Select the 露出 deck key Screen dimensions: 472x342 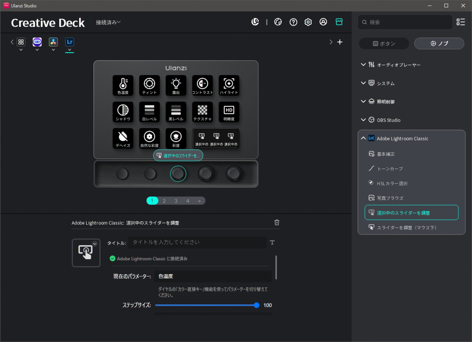coord(176,85)
